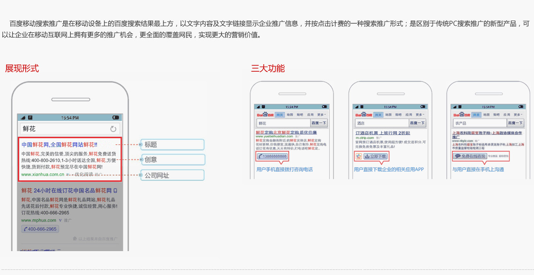Tap the 400-666-2965 call button
This screenshot has width=534, height=275.
[39, 229]
